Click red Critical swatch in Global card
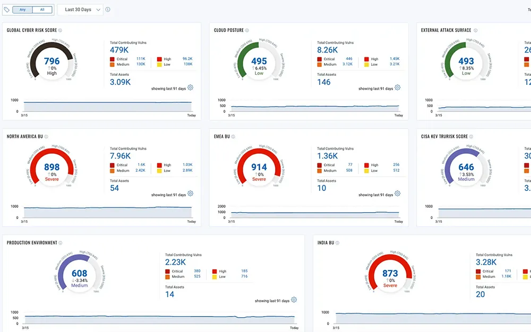 click(x=112, y=59)
